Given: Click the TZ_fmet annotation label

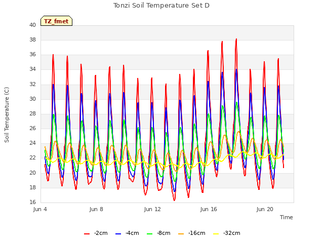Looking at the screenshot, I should [56, 21].
